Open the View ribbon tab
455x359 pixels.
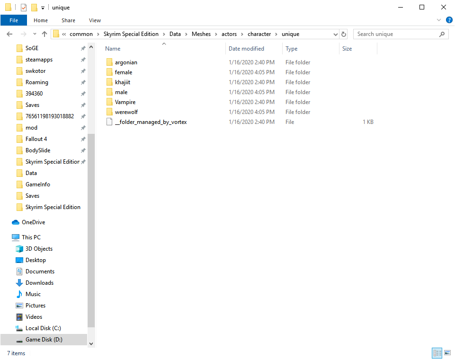(x=95, y=20)
